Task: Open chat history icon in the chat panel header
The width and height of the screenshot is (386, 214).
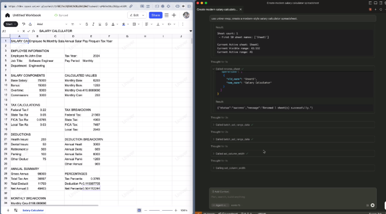Action: tap(380, 9)
